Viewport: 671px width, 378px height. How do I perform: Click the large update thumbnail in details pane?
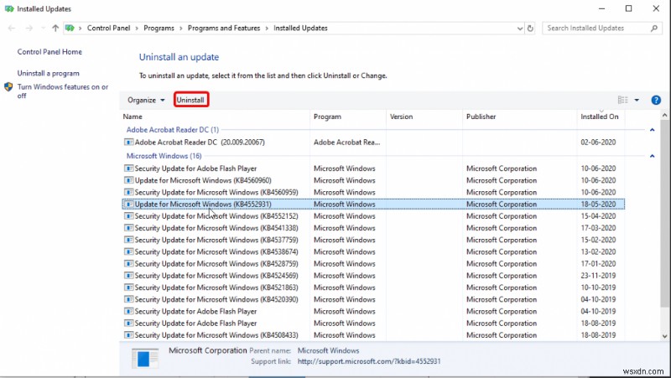(145, 358)
